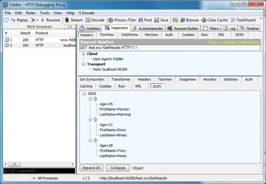Select the WebView response tab
The width and height of the screenshot is (266, 184).
click(231, 80)
